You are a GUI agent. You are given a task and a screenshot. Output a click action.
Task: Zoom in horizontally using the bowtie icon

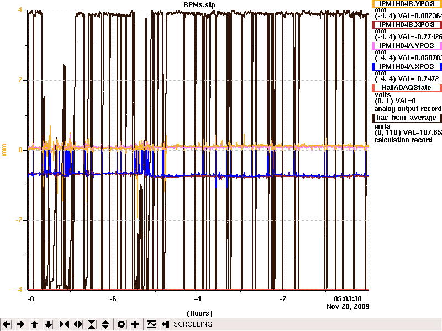click(64, 324)
